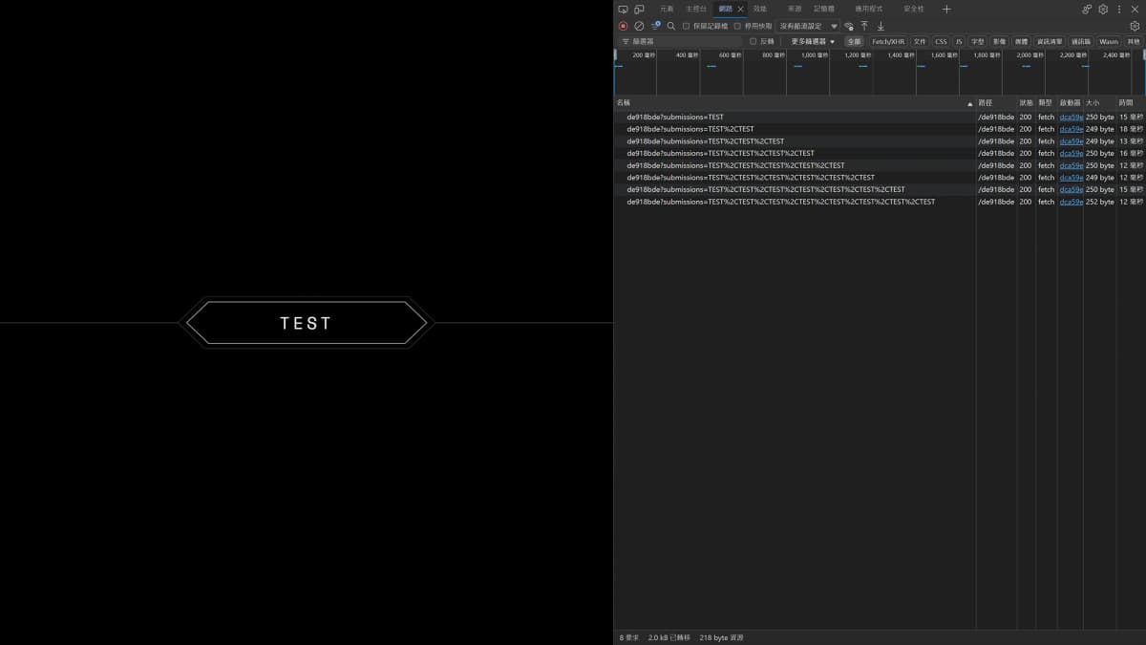Export HAR file download arrow icon
The height and width of the screenshot is (645, 1146).
coord(881,26)
